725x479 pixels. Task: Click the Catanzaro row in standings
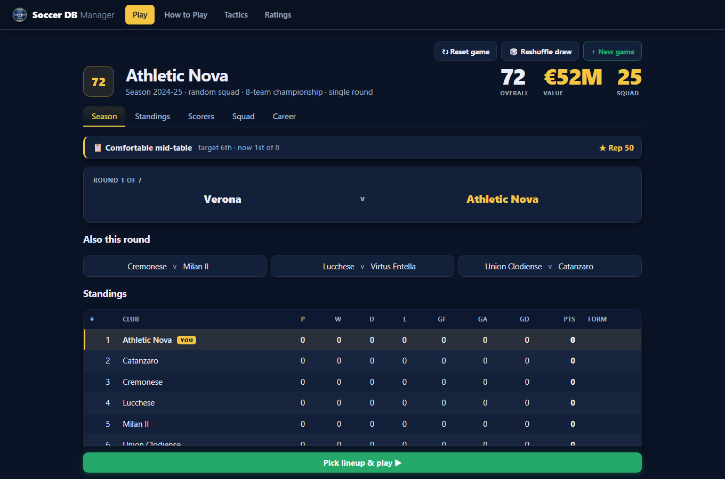tap(362, 361)
